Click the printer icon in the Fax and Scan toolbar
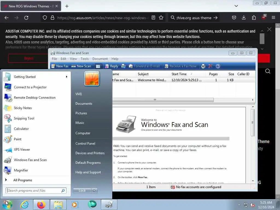The image size is (280, 210). (203, 66)
